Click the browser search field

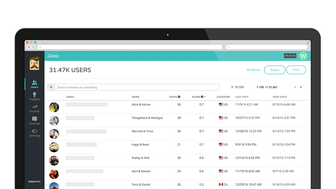[x=267, y=47]
